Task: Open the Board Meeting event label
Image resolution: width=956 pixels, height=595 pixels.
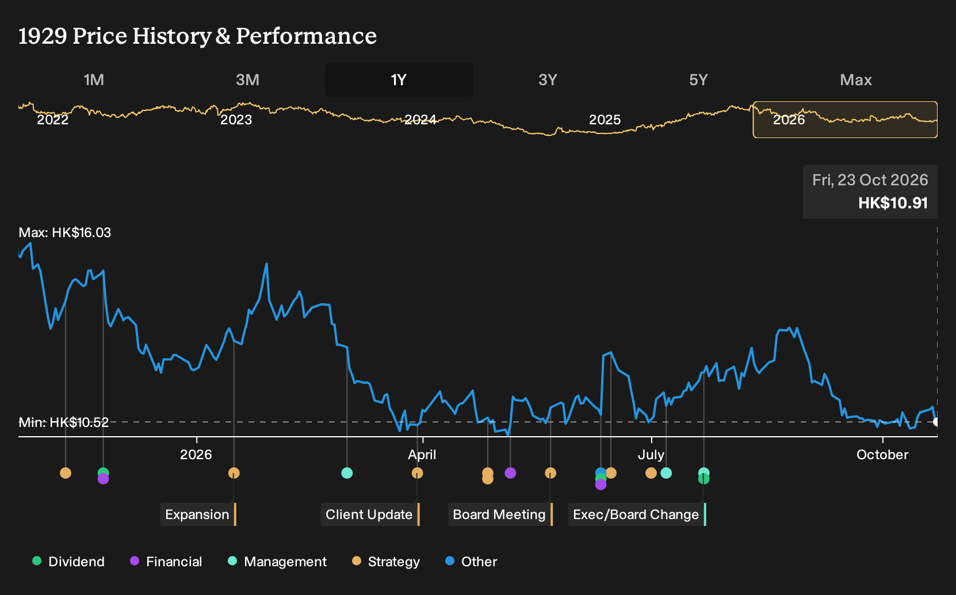Action: click(x=500, y=514)
